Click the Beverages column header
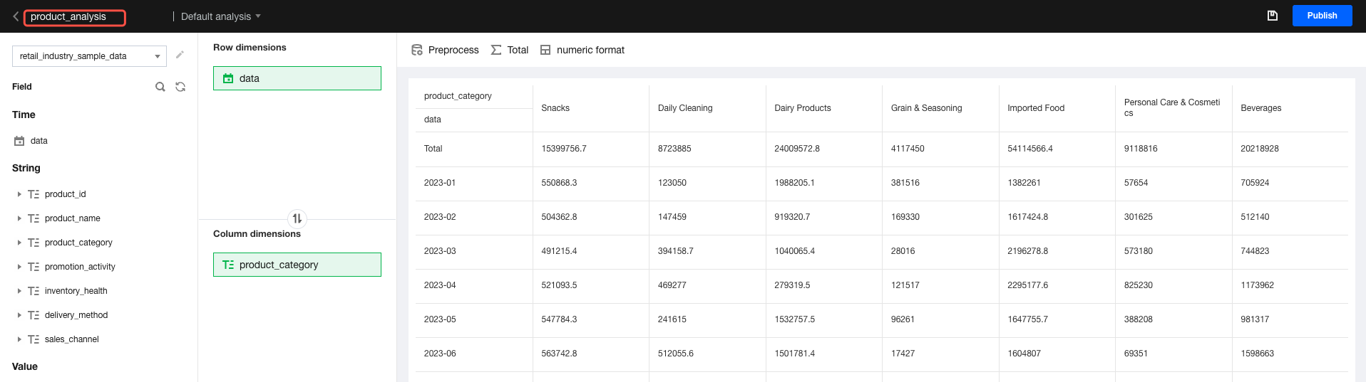Screen dimensions: 1366x382 [1260, 108]
